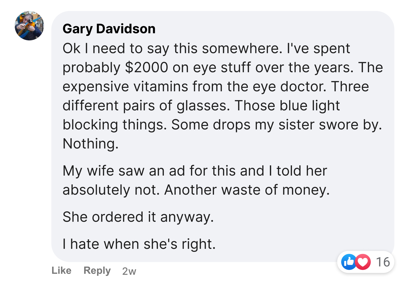The height and width of the screenshot is (288, 409).
Task: Reply to Gary Davidson's comment
Action: point(97,271)
